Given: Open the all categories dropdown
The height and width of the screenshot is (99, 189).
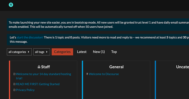Looking at the screenshot, I should coord(19,52).
